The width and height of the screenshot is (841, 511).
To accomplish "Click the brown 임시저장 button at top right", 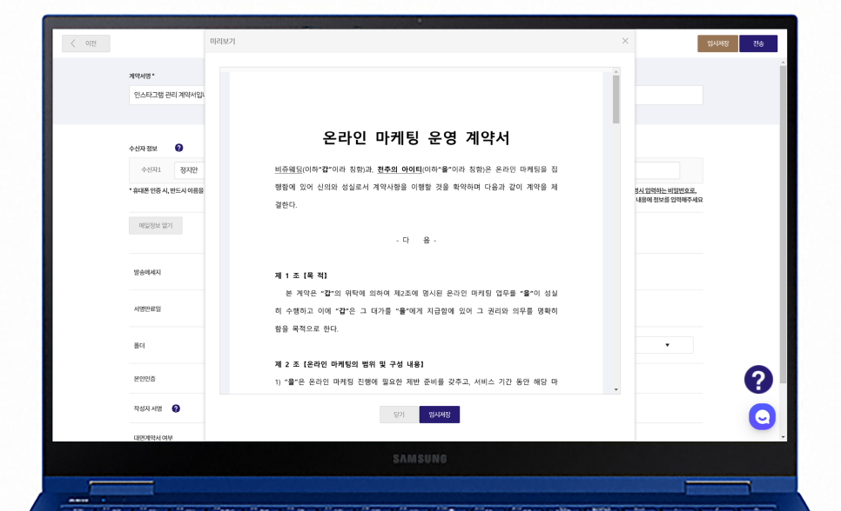I will [x=717, y=43].
